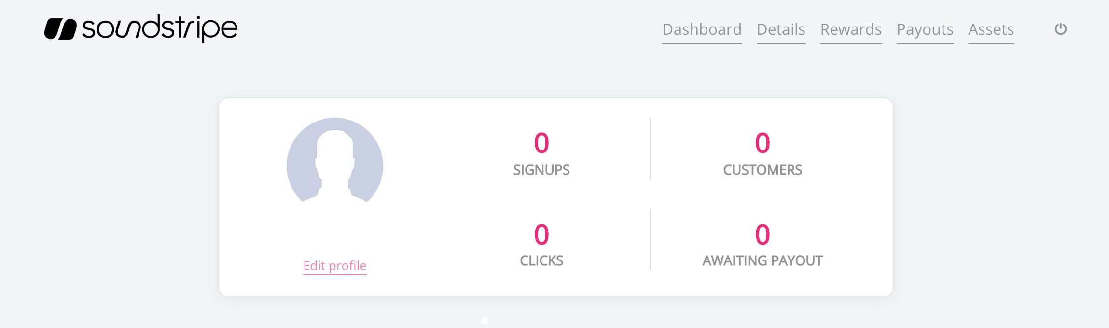Click the Customers count number

(x=762, y=143)
